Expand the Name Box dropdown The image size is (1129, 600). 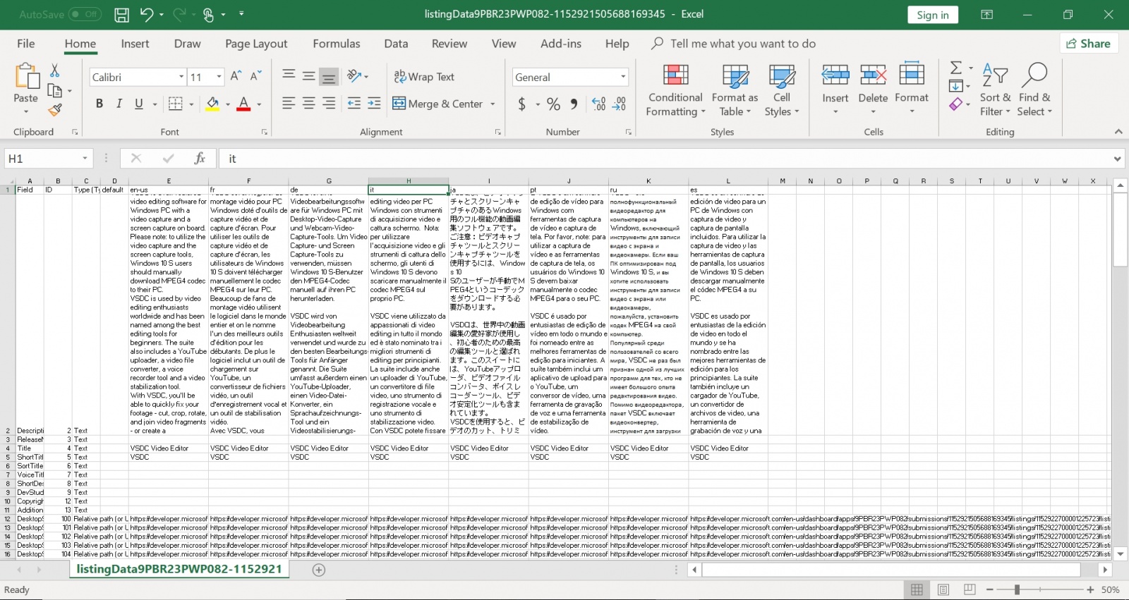click(85, 159)
